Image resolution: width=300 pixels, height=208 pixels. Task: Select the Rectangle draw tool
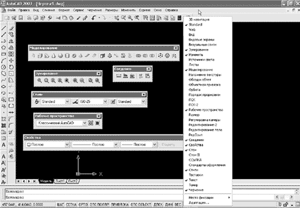(3, 54)
